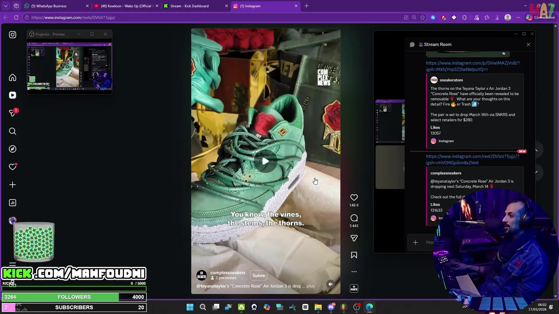
Task: Open Extensions puzzle icon
Action: click(464, 17)
